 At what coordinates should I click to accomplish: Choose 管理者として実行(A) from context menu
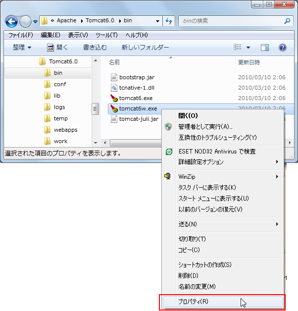pyautogui.click(x=205, y=126)
